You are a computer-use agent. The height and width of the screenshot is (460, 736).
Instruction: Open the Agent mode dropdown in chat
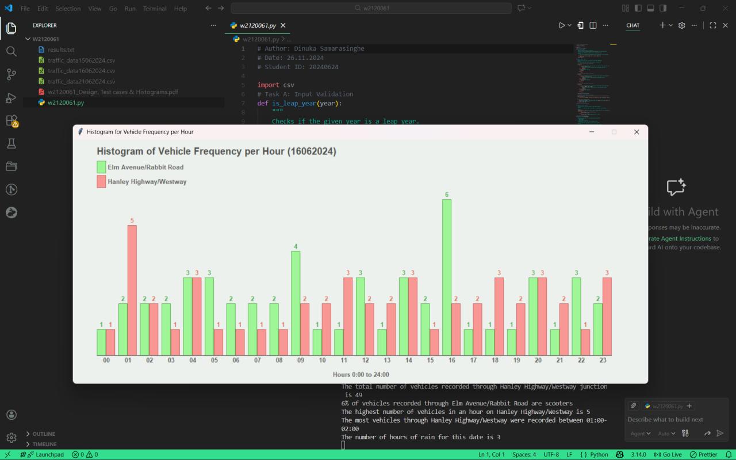[641, 433]
